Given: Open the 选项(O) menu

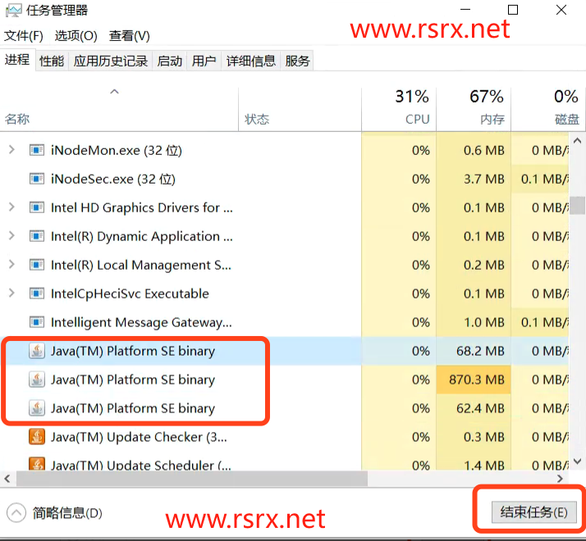Looking at the screenshot, I should point(76,36).
